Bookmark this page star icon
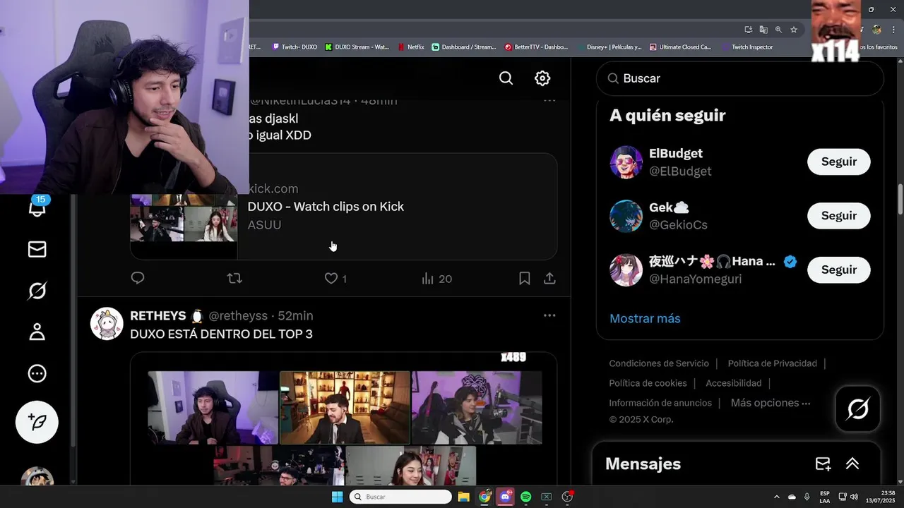Image resolution: width=904 pixels, height=508 pixels. coord(794,30)
